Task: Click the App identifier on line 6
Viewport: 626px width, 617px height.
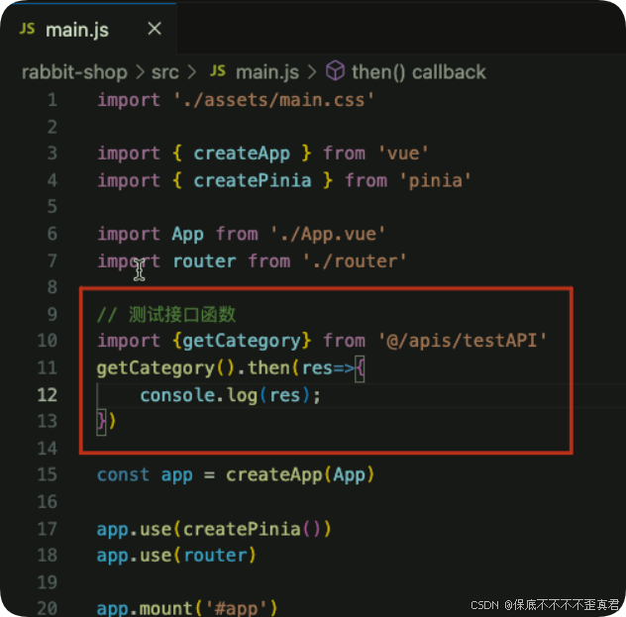Action: tap(187, 235)
